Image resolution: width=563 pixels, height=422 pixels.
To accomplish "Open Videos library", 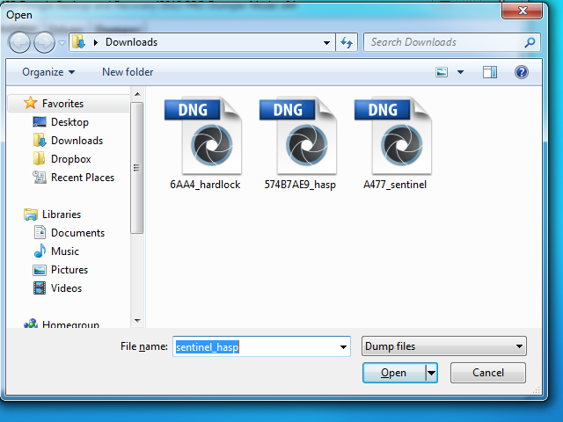I will (66, 288).
